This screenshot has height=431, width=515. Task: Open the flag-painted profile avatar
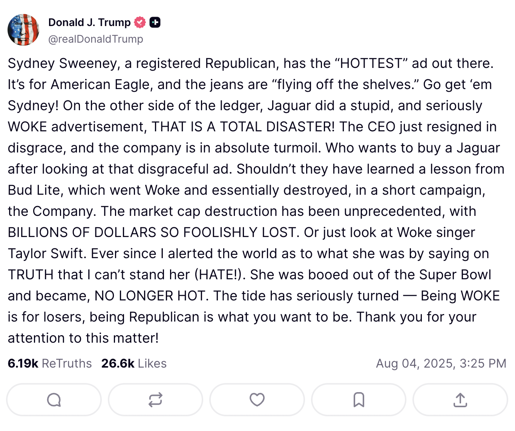(x=23, y=30)
